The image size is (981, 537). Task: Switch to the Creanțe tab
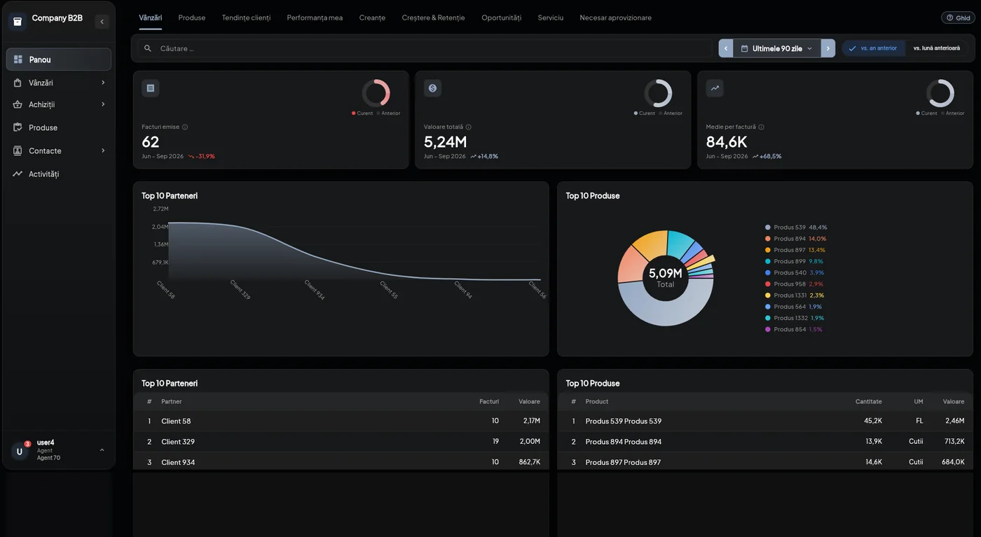tap(372, 18)
